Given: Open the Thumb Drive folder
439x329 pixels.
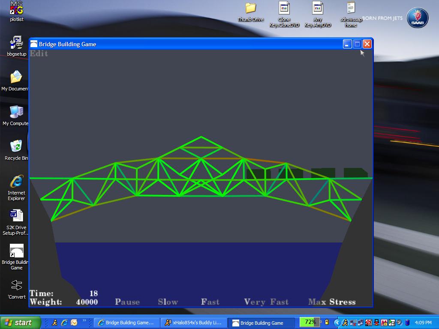Looking at the screenshot, I should pyautogui.click(x=250, y=8).
